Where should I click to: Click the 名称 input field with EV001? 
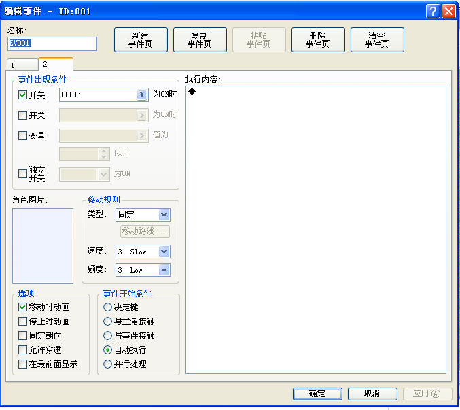tap(52, 44)
